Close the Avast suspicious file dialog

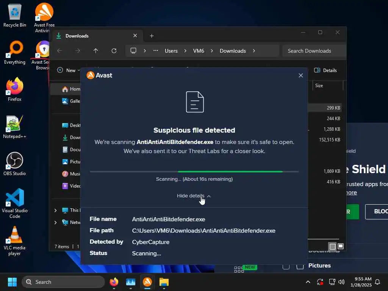point(300,75)
